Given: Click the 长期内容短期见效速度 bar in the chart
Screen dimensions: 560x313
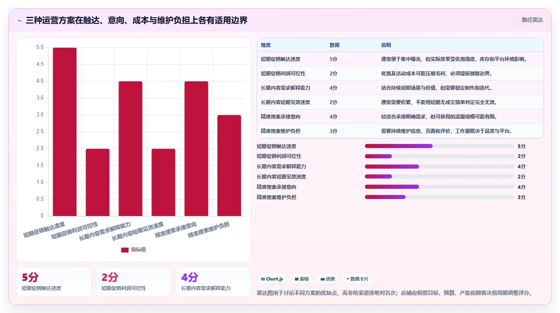Looking at the screenshot, I should 163,182.
